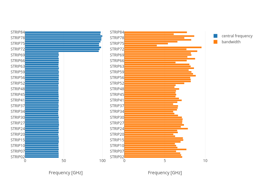Screen dimensions: 258x183
Task: Click the blue STRIP84 central frequency bar
Action: (x=63, y=32)
